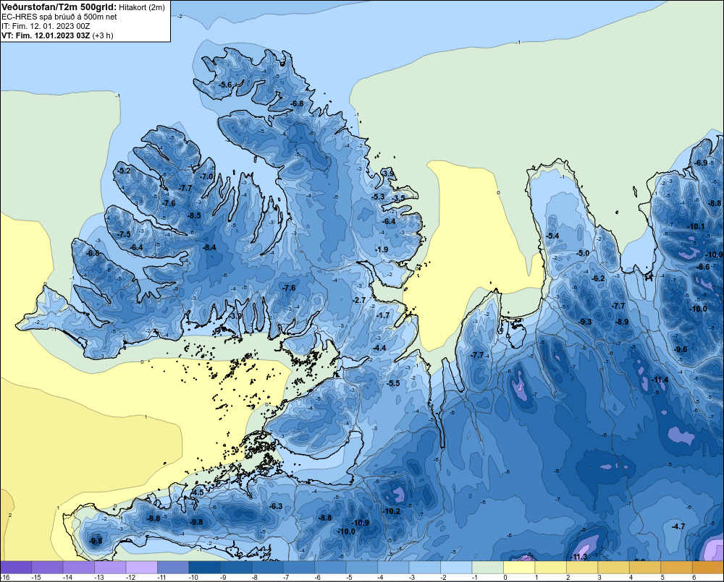Click the -8.4 temperature value
The width and height of the screenshot is (724, 582).
click(x=210, y=248)
